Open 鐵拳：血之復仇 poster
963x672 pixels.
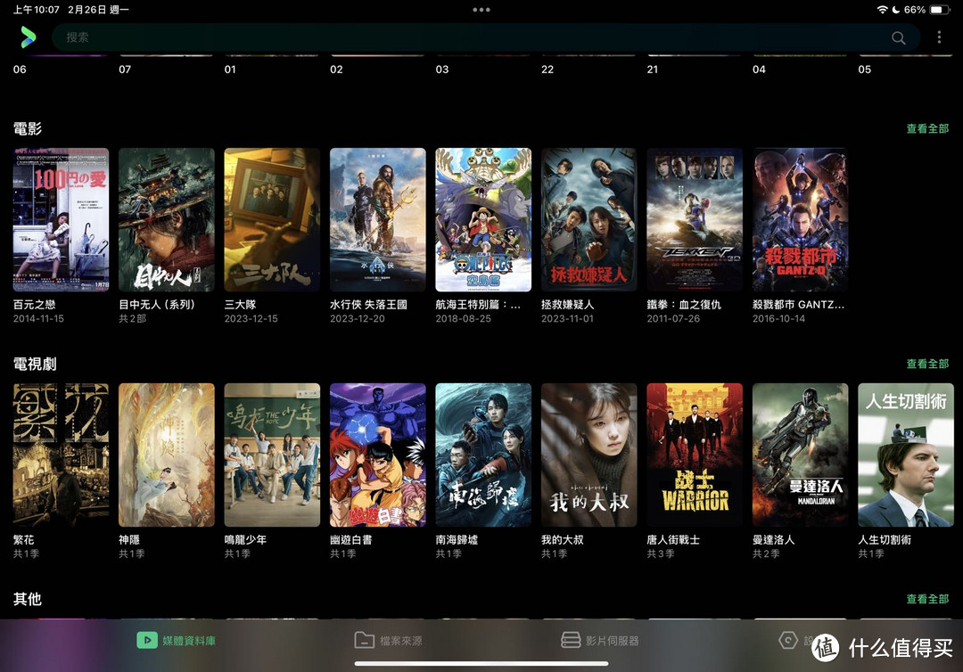pos(695,220)
